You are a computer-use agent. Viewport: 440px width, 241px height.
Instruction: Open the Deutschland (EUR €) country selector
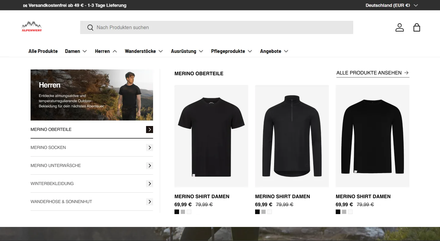point(391,5)
